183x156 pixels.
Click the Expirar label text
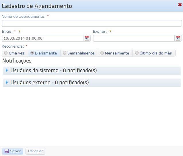coord(100,31)
